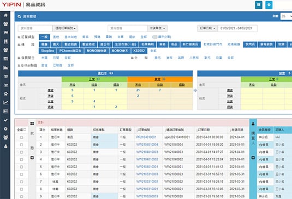Open the gear settings sidebar icon

(x=5, y=129)
